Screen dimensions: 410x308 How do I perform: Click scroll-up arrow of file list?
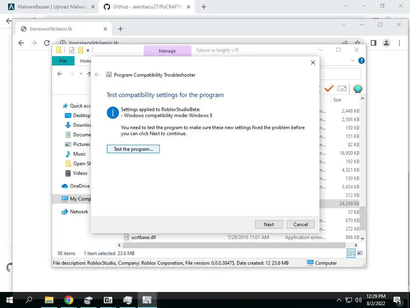point(362,99)
